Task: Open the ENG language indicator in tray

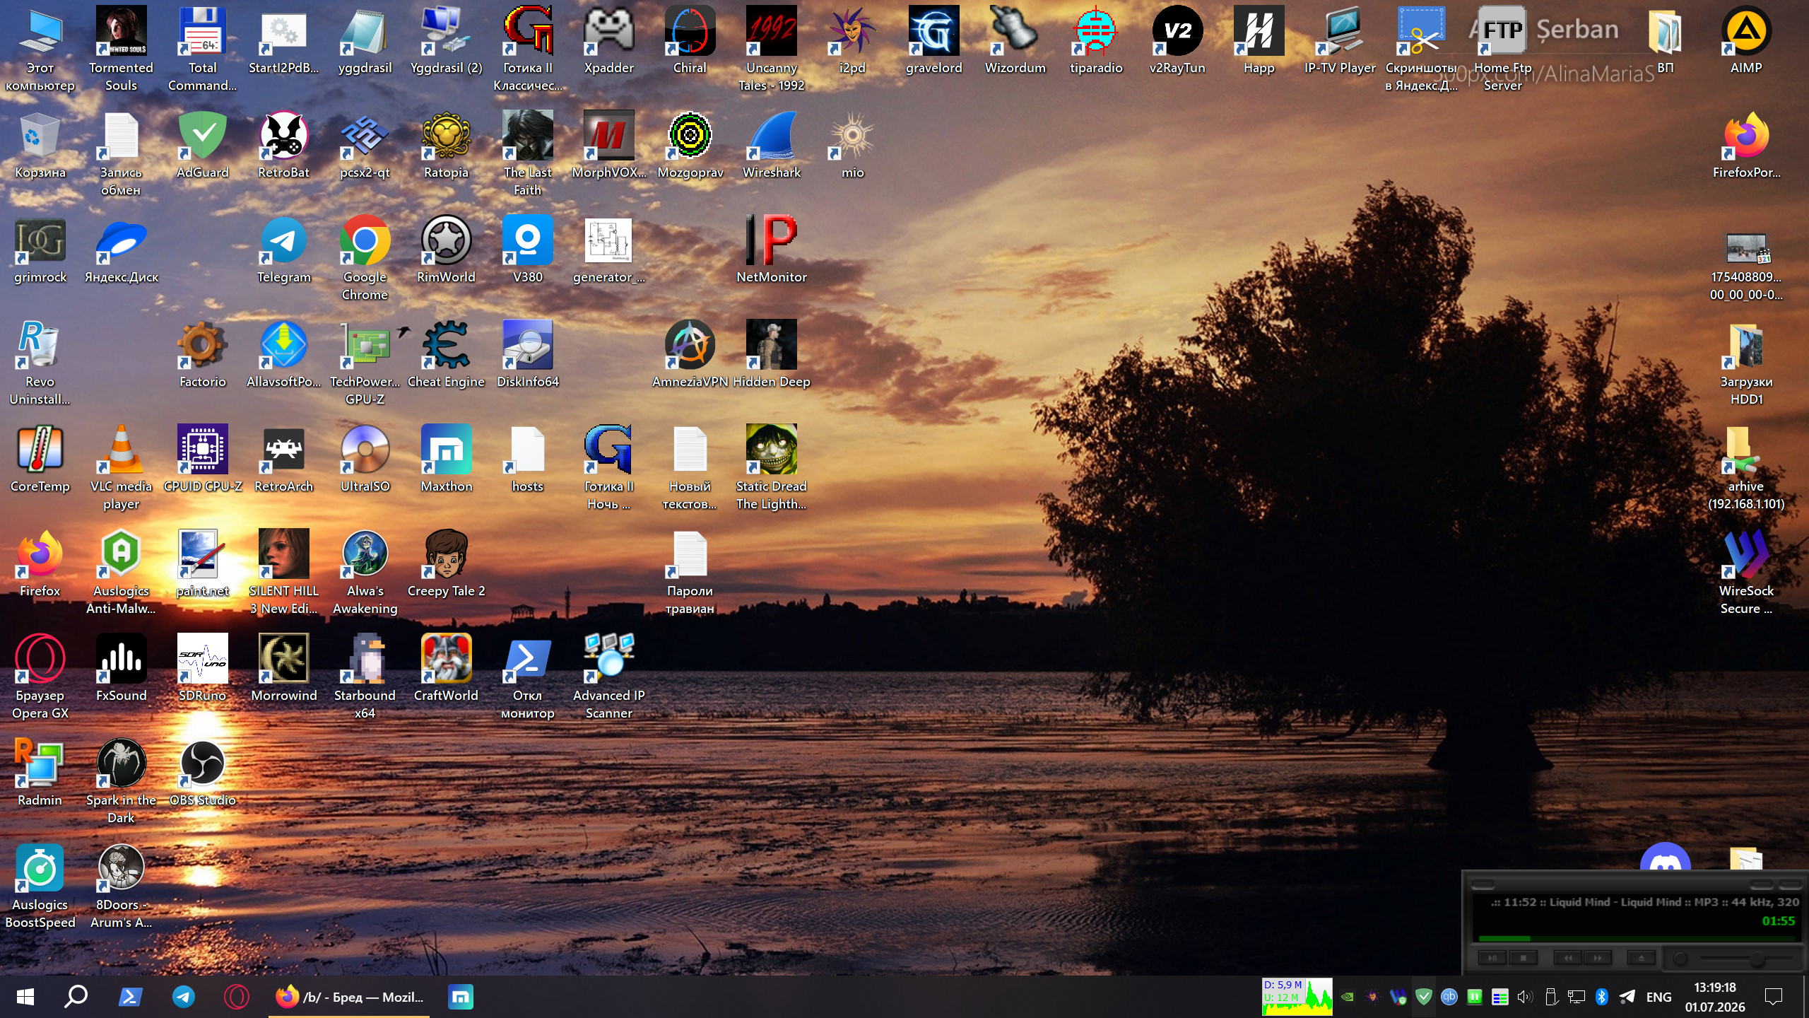Action: [1658, 997]
